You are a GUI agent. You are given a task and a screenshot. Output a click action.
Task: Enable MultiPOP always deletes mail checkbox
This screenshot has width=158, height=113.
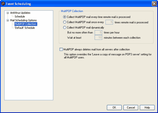coord(61,49)
